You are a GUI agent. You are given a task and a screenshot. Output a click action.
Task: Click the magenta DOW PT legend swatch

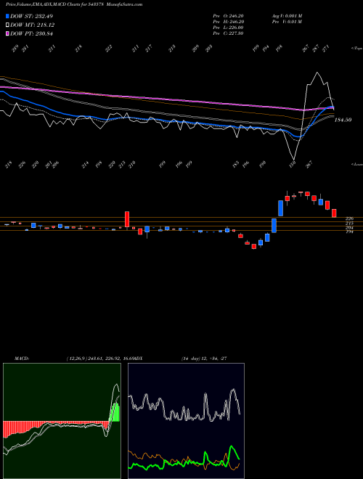pyautogui.click(x=8, y=33)
